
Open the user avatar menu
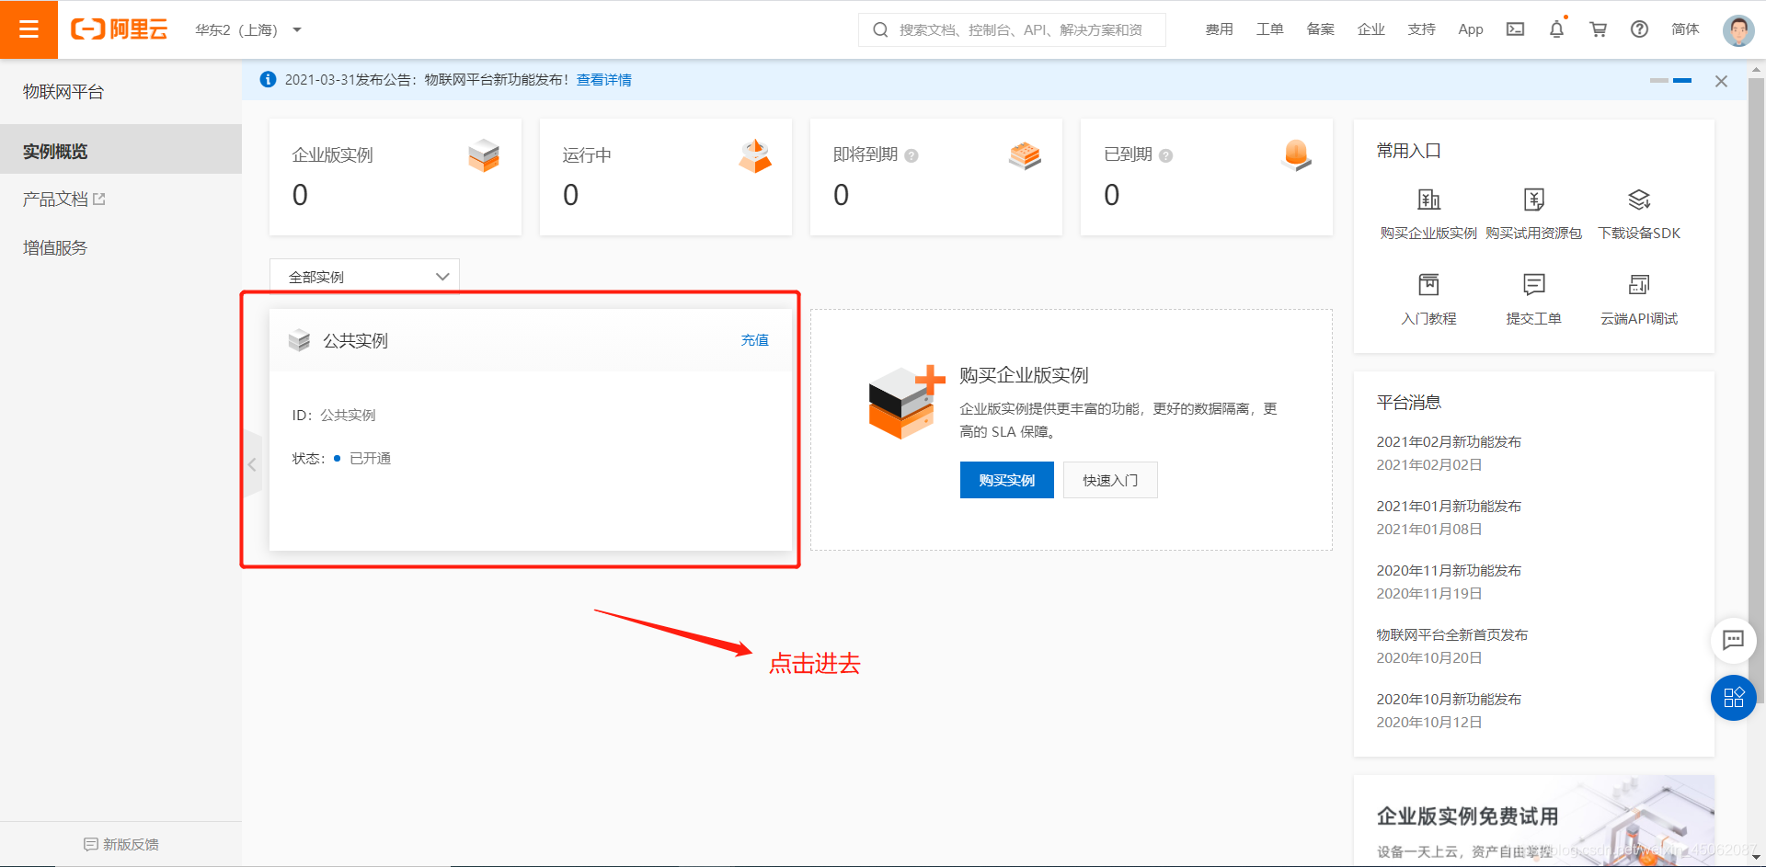[x=1738, y=29]
